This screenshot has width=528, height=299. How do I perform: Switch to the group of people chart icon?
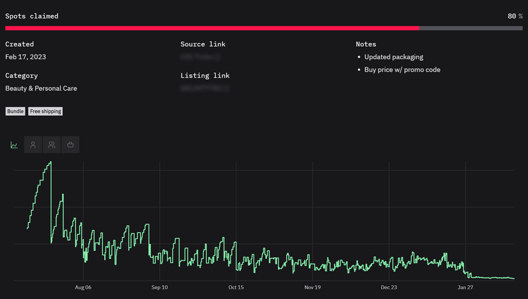[x=51, y=145]
